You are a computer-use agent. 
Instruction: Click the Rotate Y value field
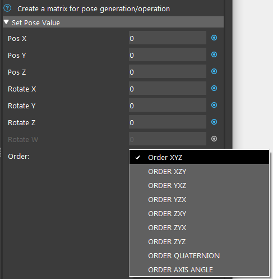[168, 105]
